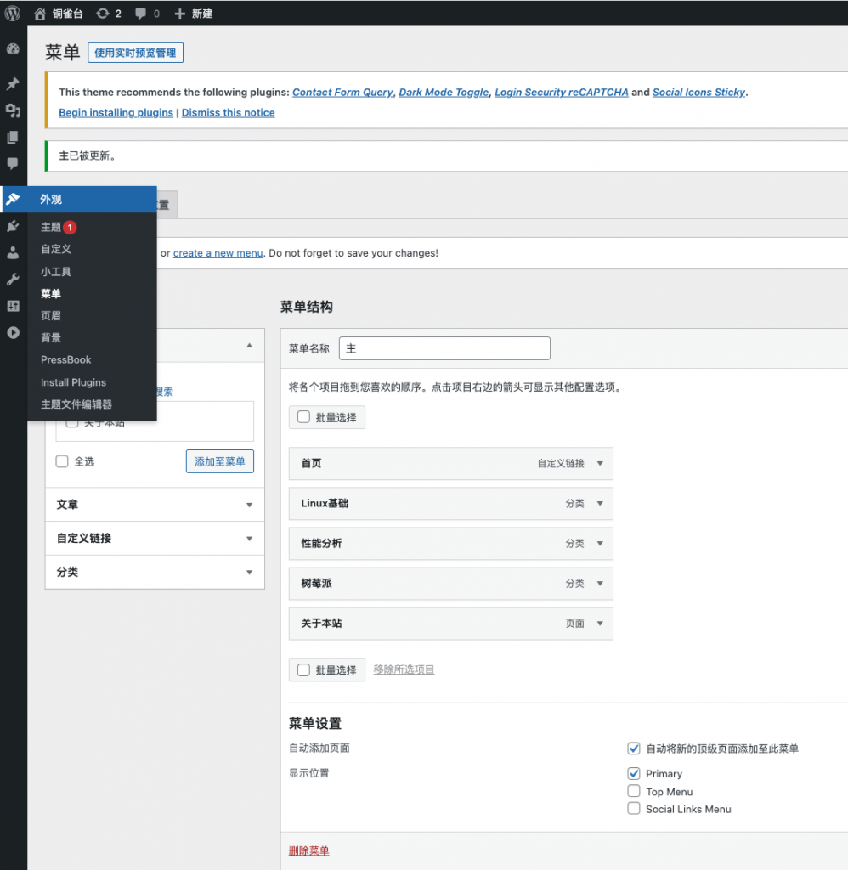Open 背景 in Appearance submenu
The image size is (848, 870).
coord(51,337)
